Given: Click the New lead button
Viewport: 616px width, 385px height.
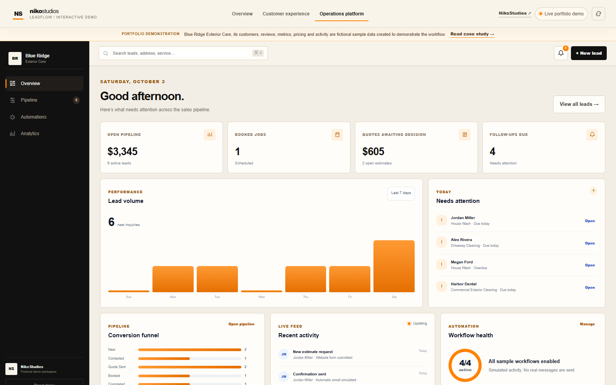Looking at the screenshot, I should 589,53.
